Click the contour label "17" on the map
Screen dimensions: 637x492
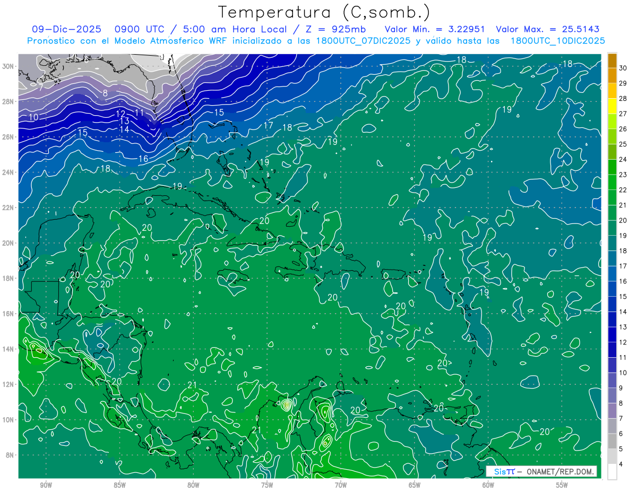tap(268, 126)
